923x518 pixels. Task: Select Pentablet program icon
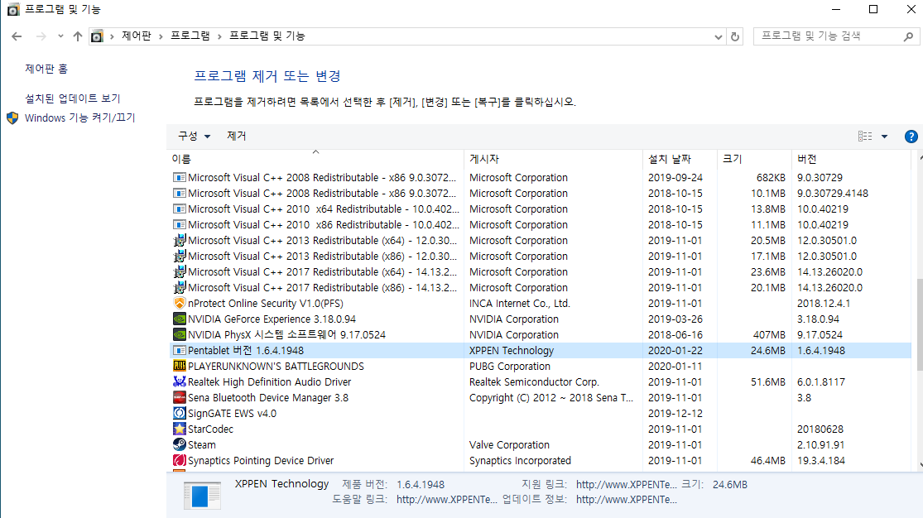coord(180,350)
